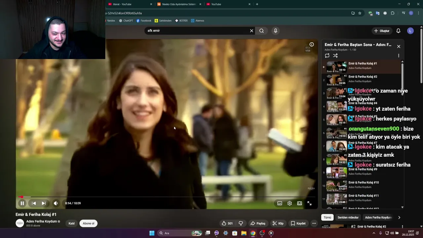Clear the search text with X
The image size is (423, 238).
pyautogui.click(x=251, y=31)
